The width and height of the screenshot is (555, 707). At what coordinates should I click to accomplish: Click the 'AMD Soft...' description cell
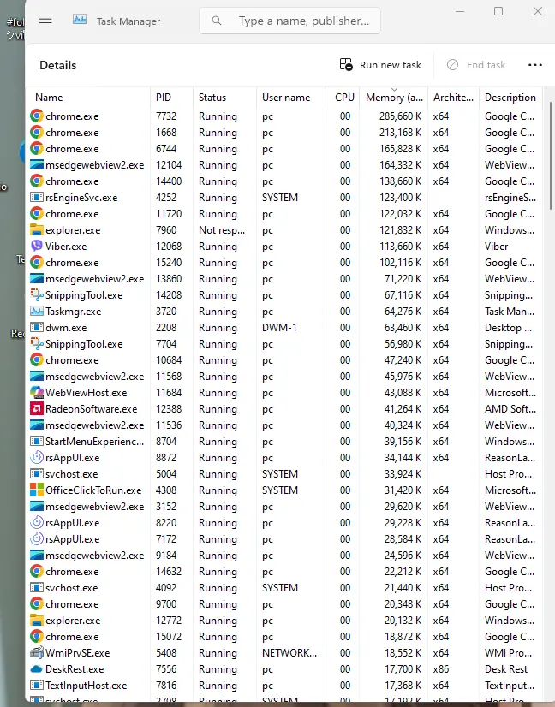pos(510,409)
